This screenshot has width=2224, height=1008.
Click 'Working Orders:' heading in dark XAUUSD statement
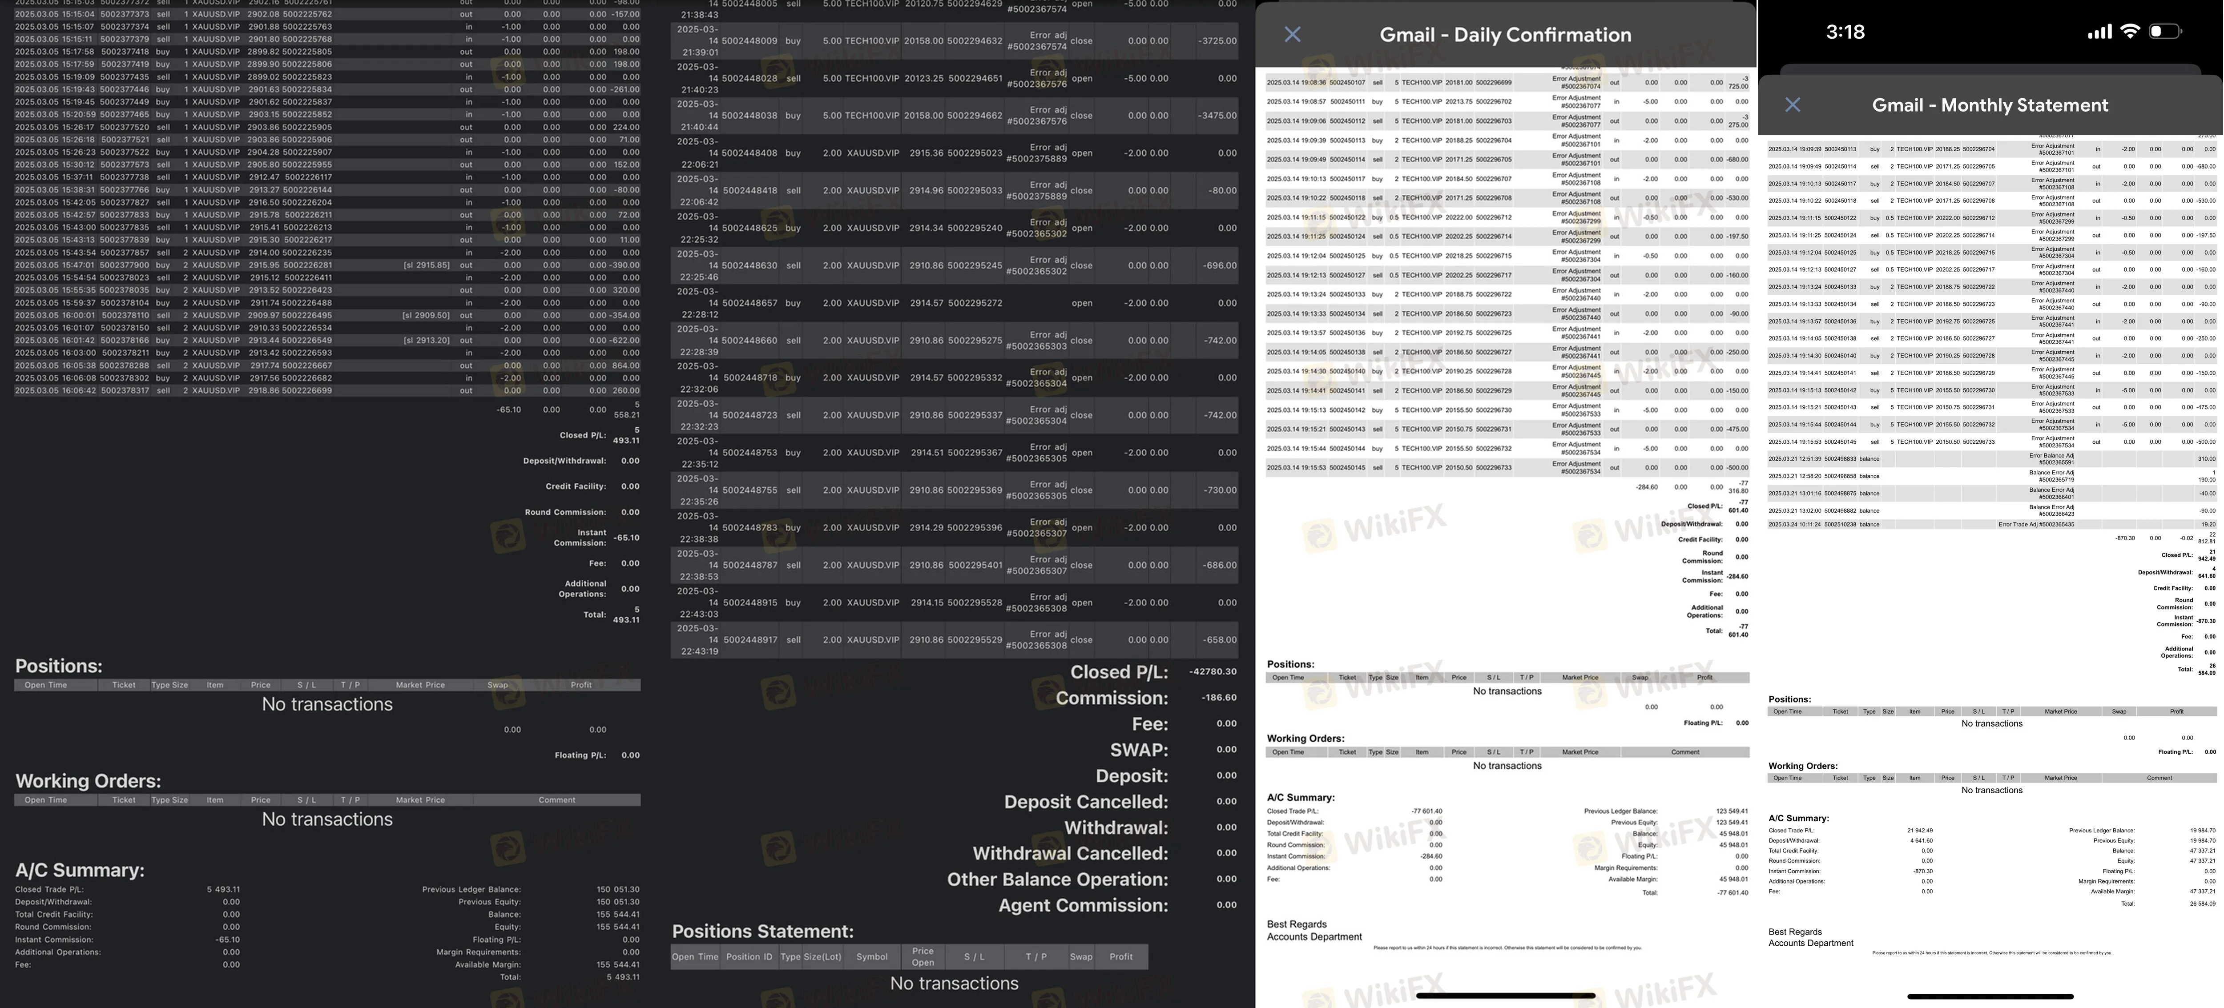point(88,781)
